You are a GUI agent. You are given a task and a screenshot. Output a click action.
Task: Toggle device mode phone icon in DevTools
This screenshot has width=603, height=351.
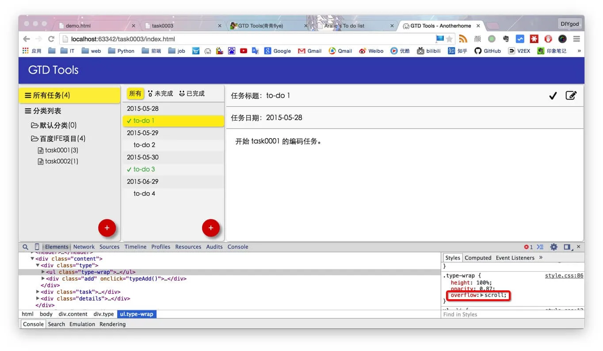coord(37,247)
